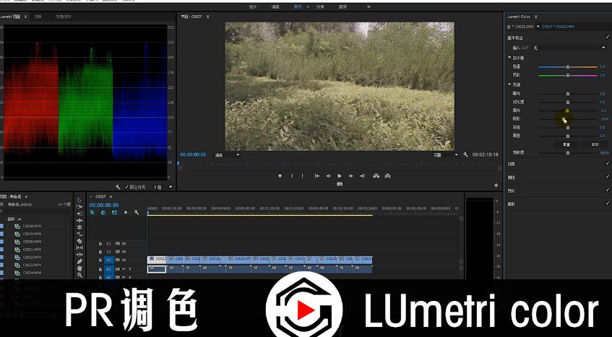Toggle Curves section checkbox
This screenshot has width=612, height=337.
click(x=608, y=177)
